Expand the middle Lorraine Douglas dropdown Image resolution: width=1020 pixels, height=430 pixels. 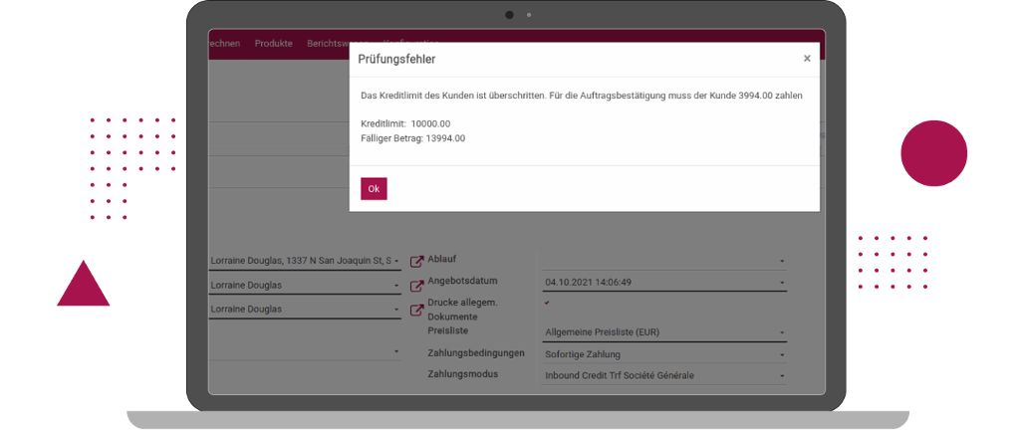coord(396,285)
